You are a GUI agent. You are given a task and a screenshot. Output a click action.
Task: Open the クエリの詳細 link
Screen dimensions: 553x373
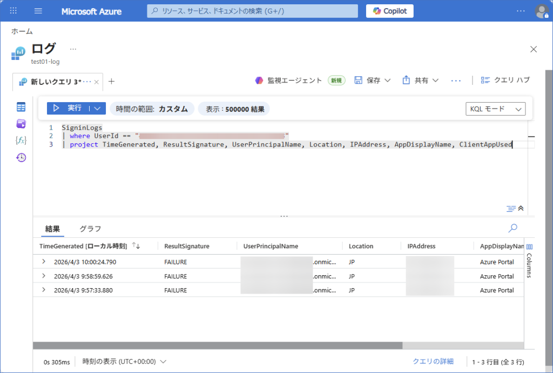tap(433, 362)
